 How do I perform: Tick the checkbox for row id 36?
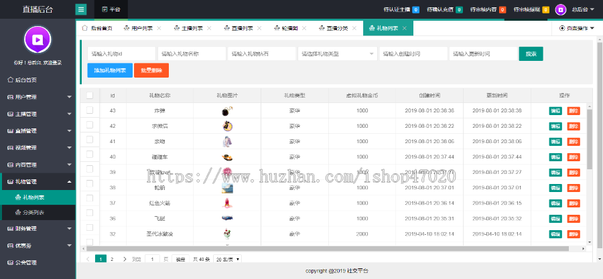pyautogui.click(x=90, y=213)
